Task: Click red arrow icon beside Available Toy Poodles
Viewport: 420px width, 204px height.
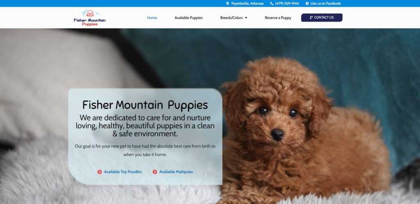Action: point(100,172)
